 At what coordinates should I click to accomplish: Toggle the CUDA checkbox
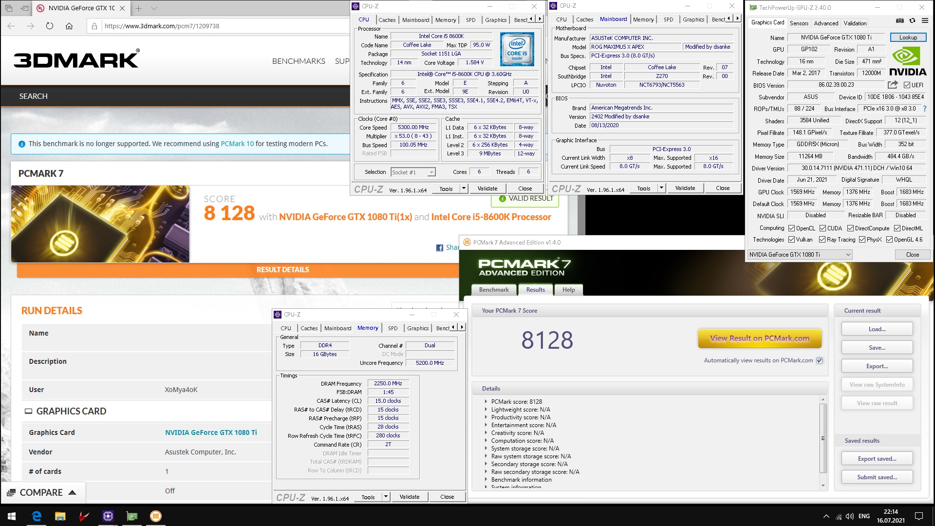click(x=823, y=228)
